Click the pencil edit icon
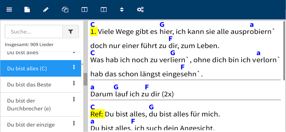This screenshot has height=132, width=286. pos(46,9)
